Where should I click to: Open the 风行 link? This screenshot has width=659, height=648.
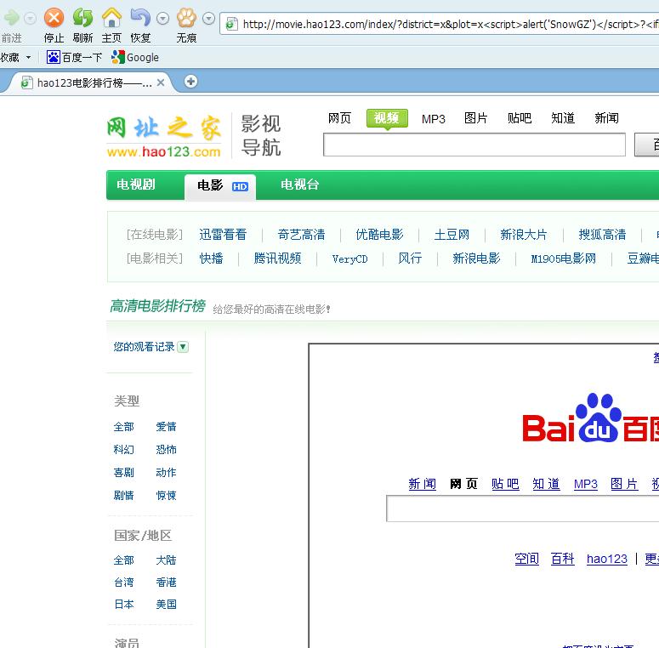pos(410,258)
